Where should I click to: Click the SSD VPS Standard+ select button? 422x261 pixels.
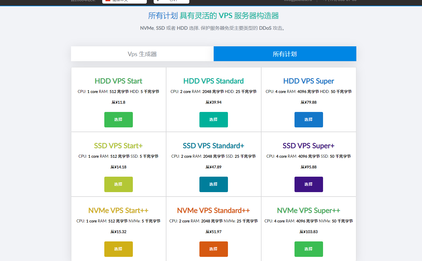213,184
